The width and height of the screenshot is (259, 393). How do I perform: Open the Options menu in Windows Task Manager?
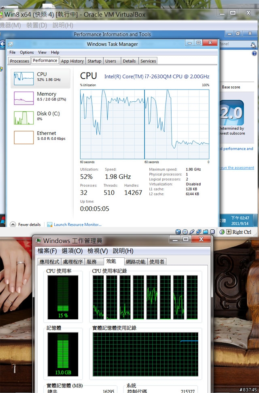27,52
